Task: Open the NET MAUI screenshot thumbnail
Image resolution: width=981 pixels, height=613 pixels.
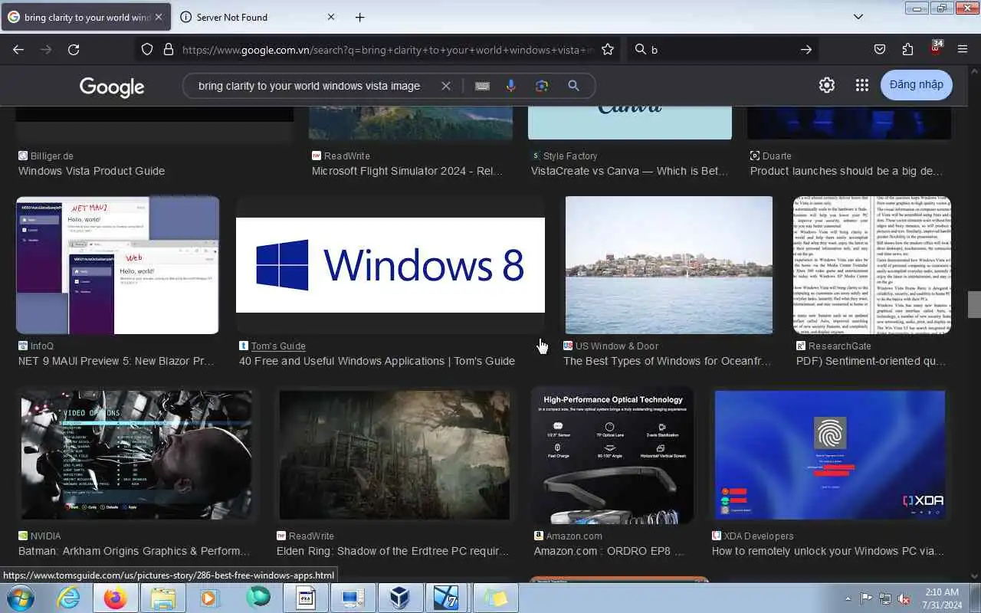Action: [117, 264]
